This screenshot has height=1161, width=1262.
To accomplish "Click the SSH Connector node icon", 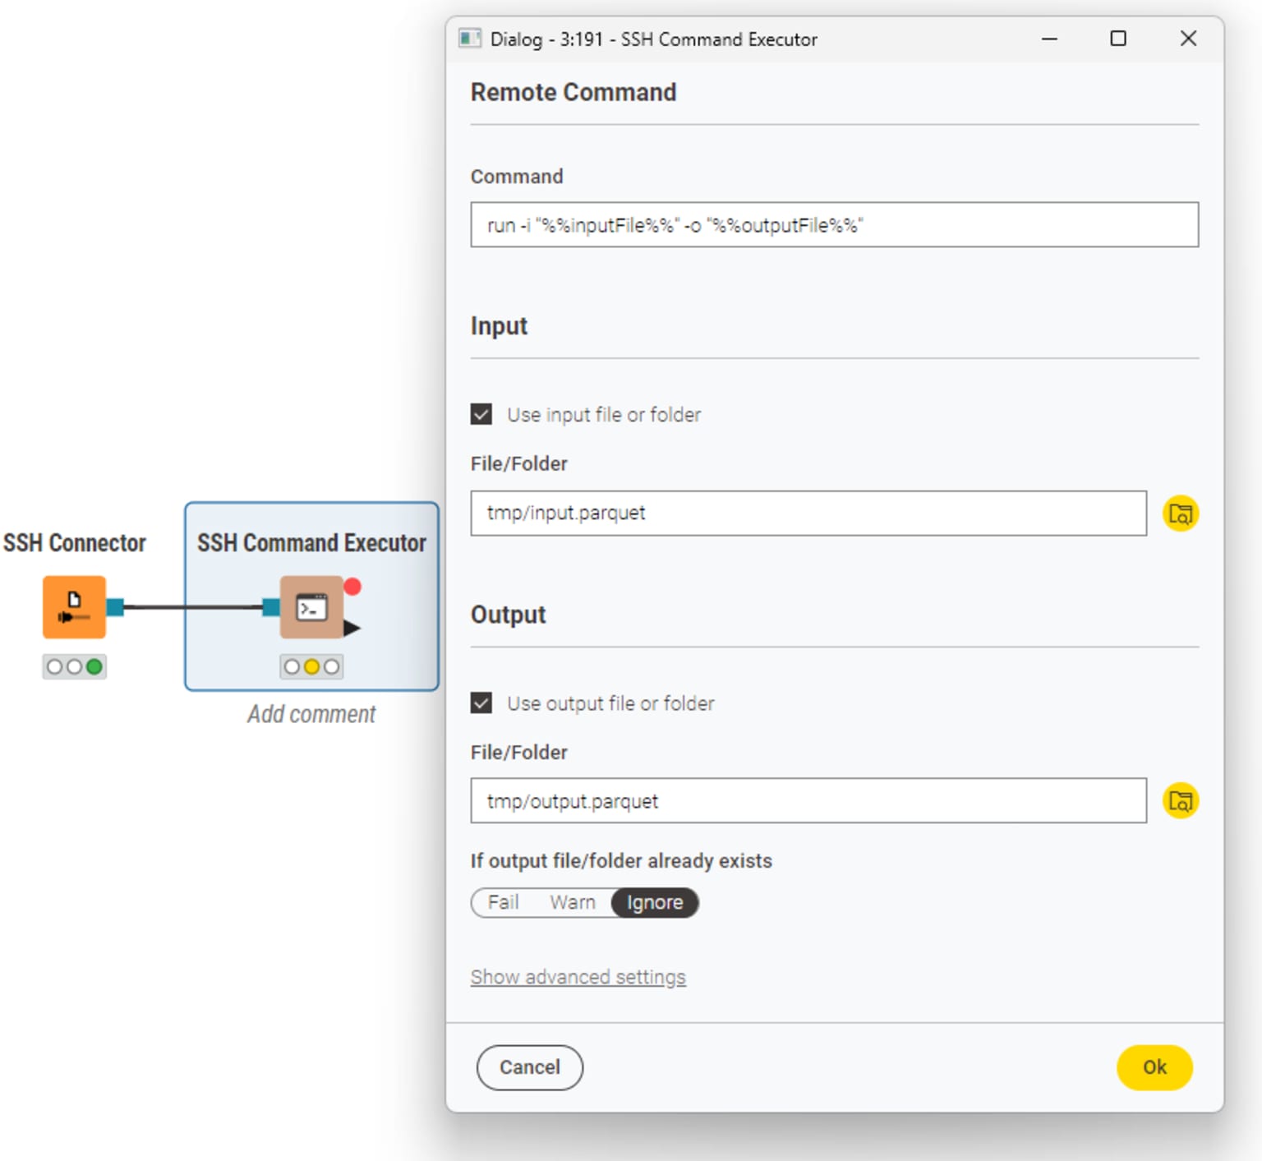I will click(74, 606).
